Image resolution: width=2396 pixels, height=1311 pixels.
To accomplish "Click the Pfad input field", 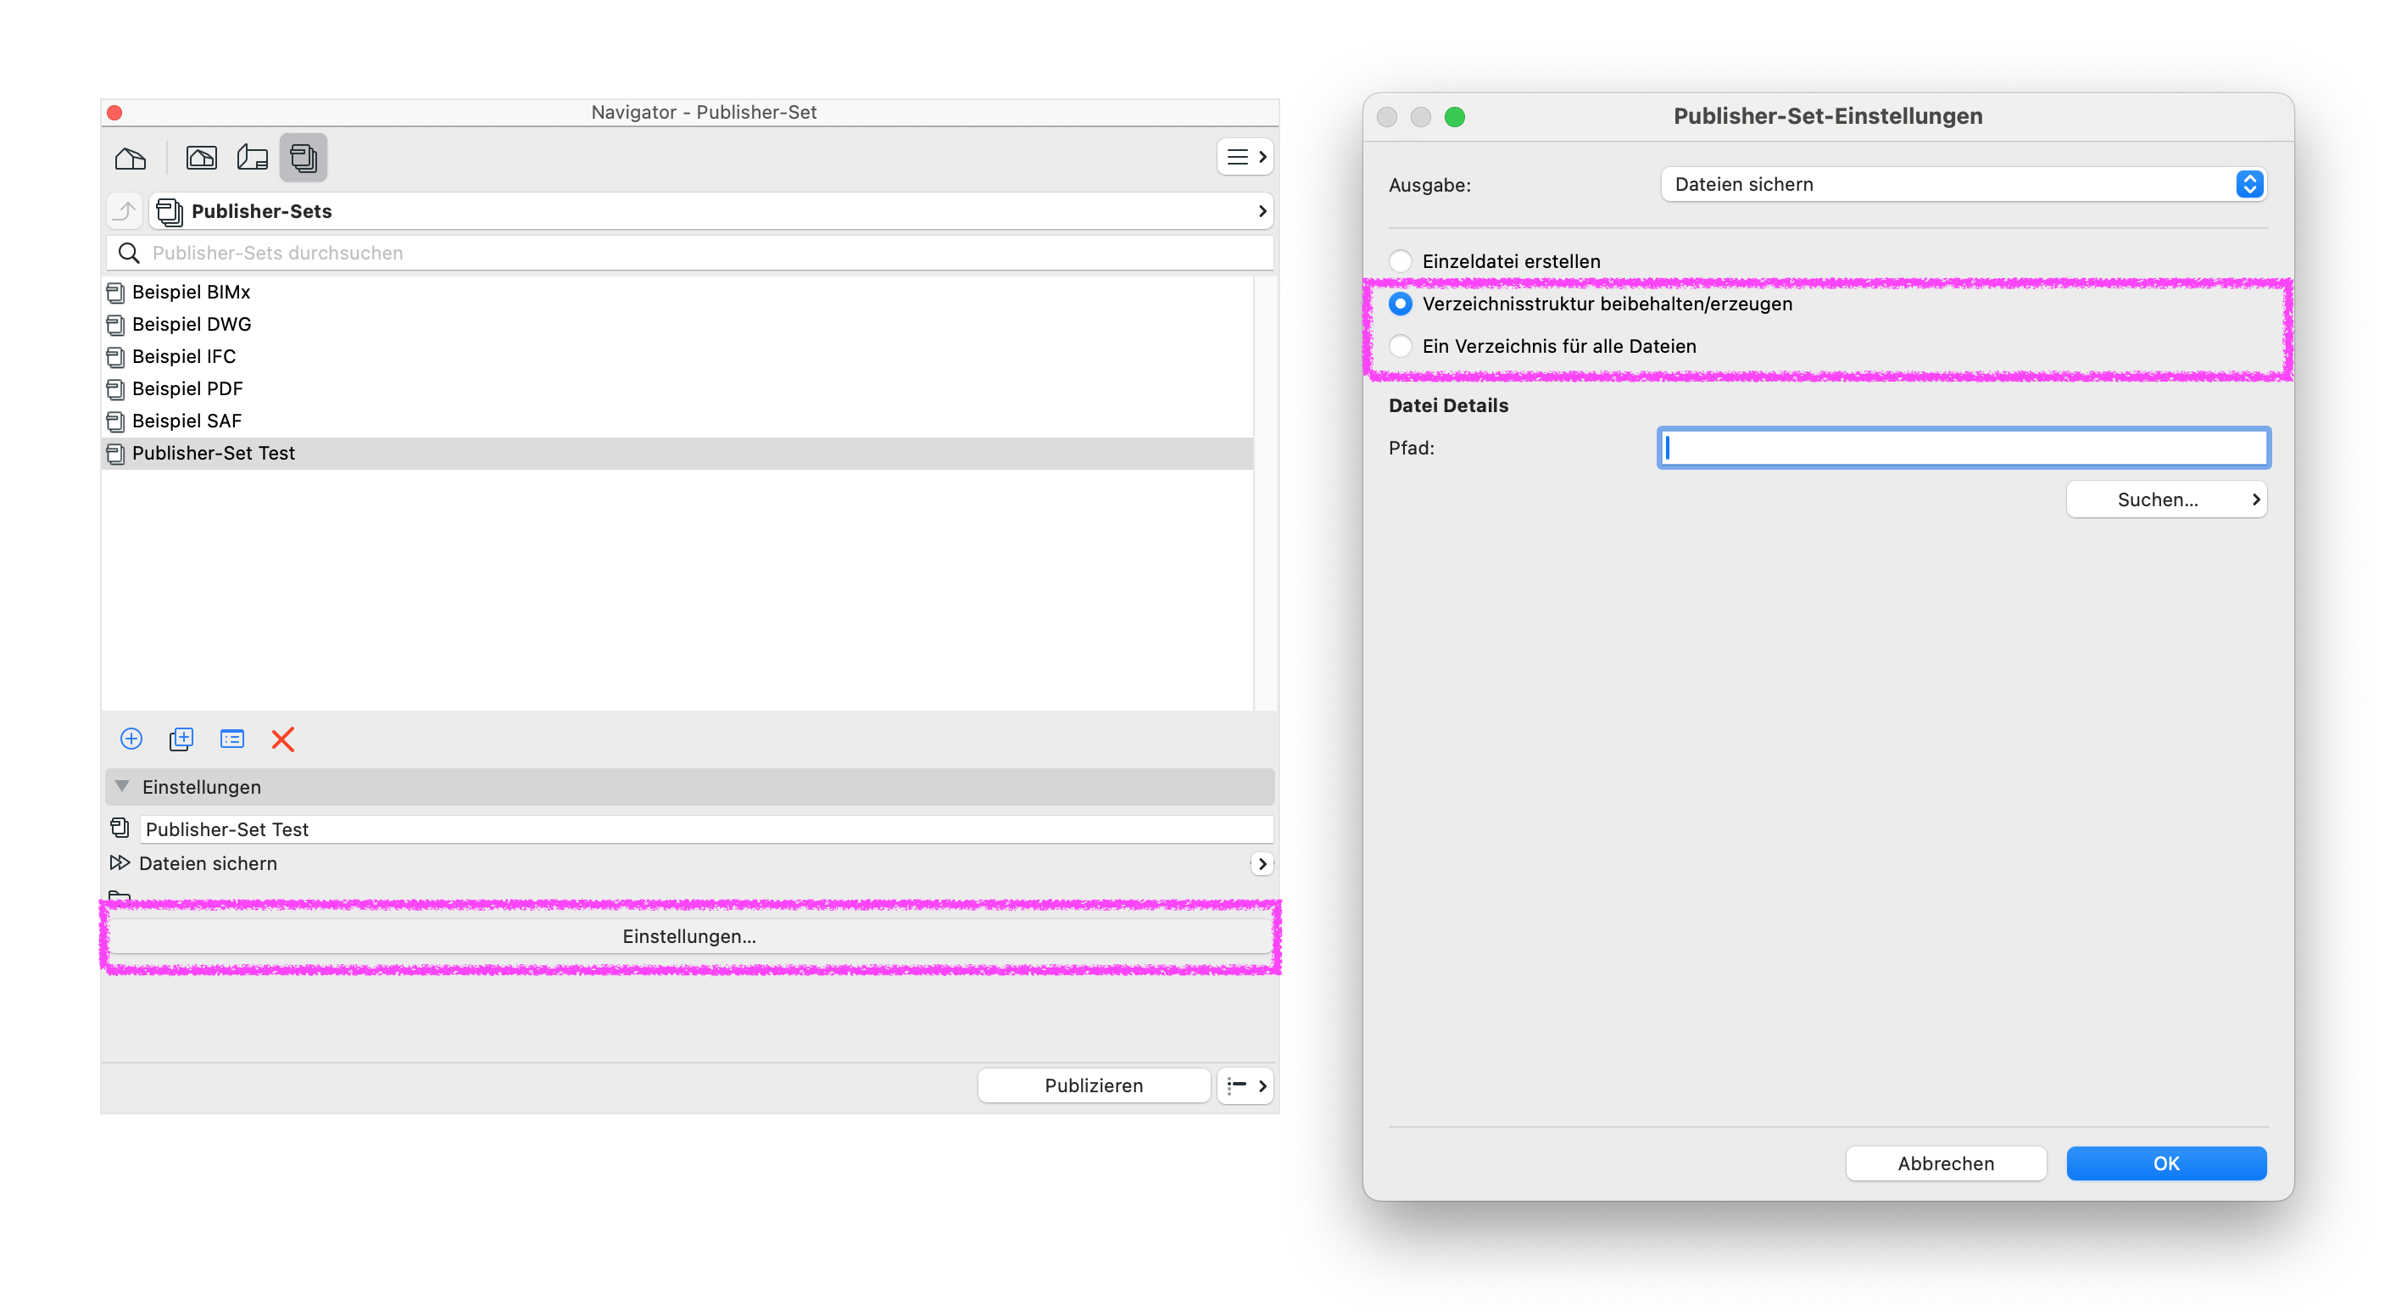I will pos(1963,448).
